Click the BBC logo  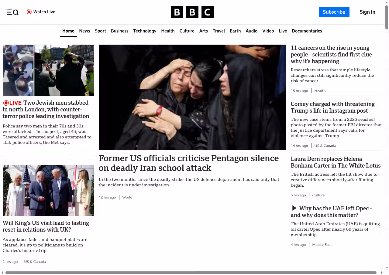tap(192, 12)
